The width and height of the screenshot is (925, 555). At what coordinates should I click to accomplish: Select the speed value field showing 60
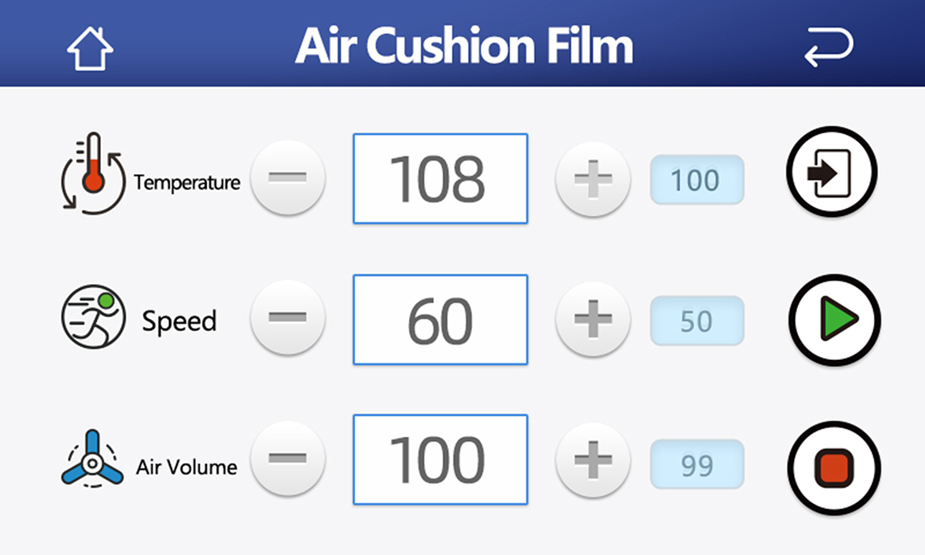[440, 320]
